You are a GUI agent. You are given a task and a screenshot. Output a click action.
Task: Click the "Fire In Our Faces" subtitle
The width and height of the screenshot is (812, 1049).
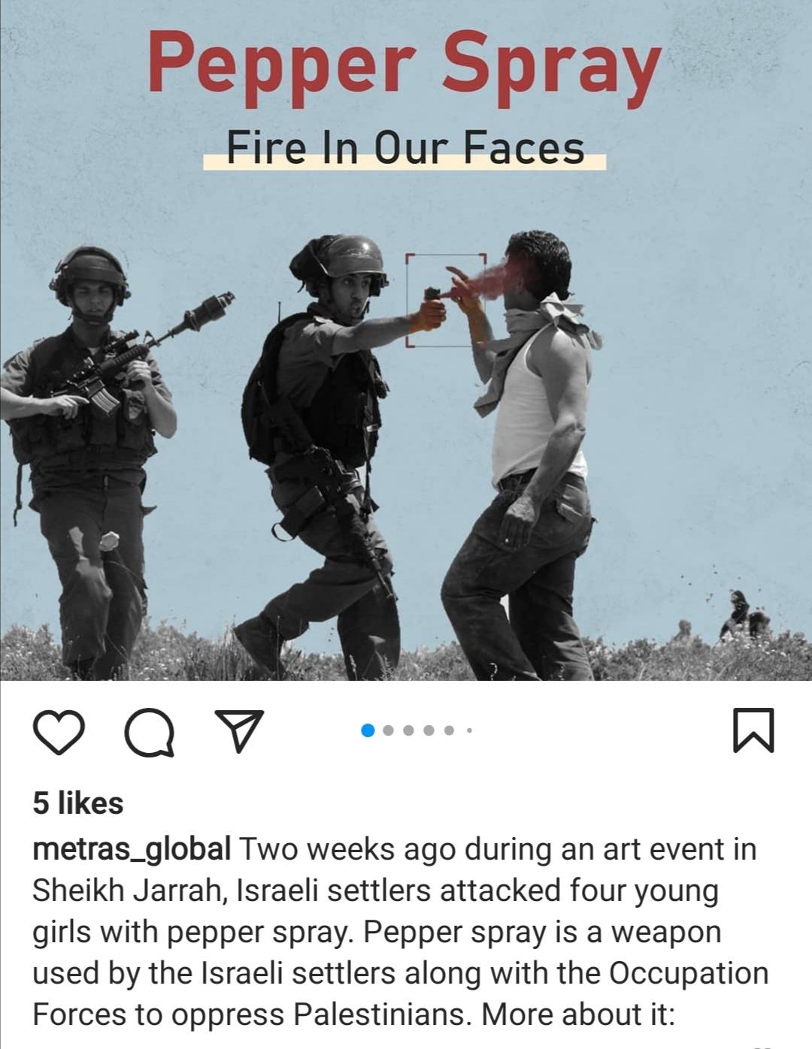[404, 147]
